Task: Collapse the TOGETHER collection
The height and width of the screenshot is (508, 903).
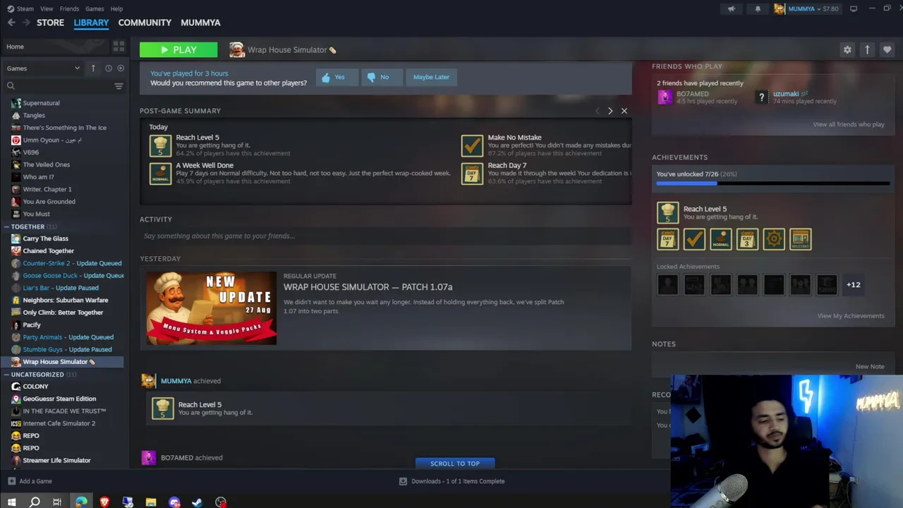Action: [7, 226]
